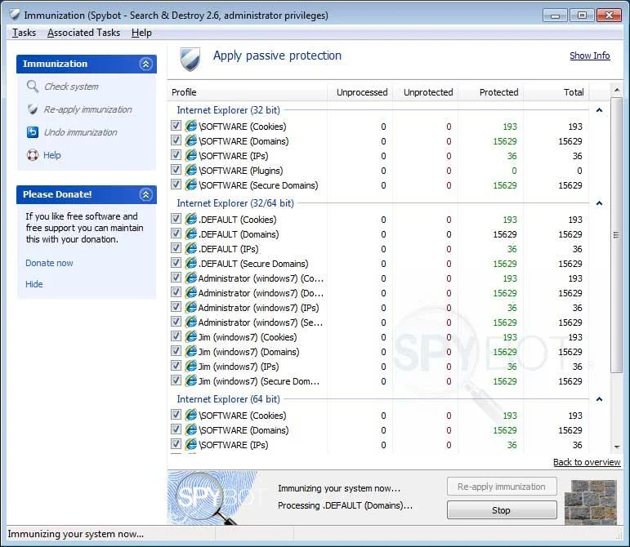630x547 pixels.
Task: Click the scrollbar down arrow of profile list
Action: (617, 447)
